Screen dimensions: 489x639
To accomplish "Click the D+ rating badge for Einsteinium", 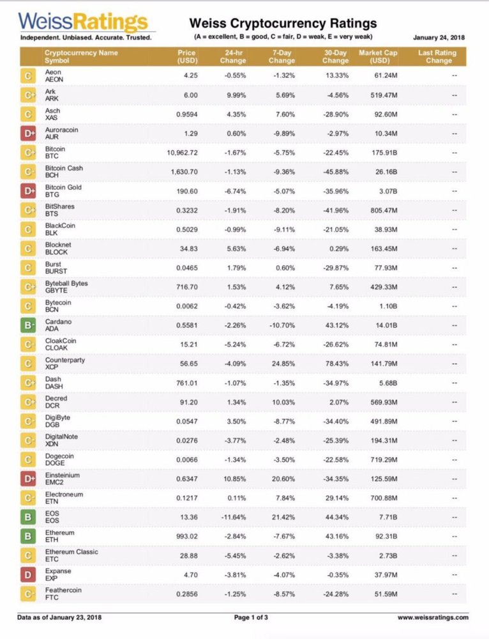I will click(x=29, y=479).
